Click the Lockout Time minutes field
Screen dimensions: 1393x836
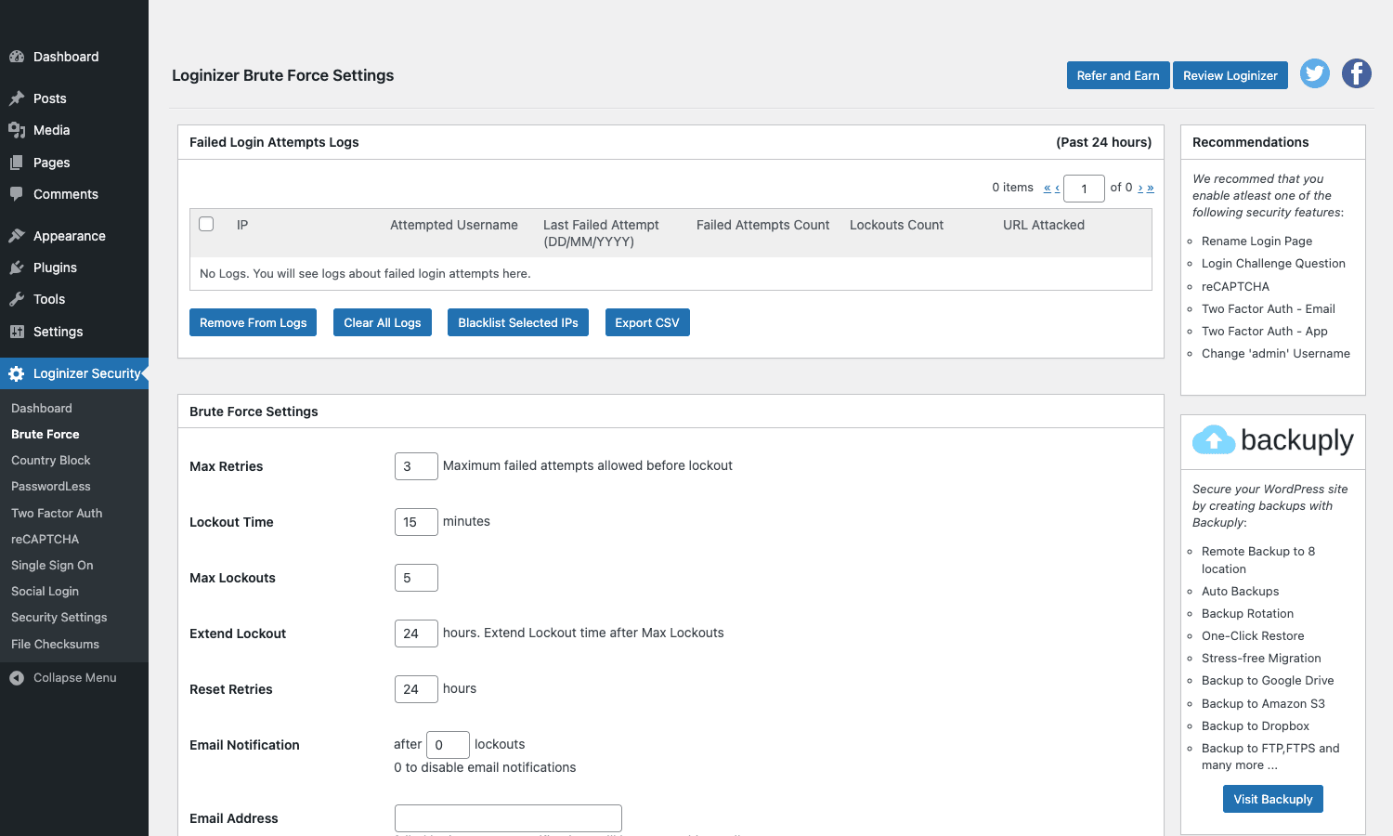[416, 522]
